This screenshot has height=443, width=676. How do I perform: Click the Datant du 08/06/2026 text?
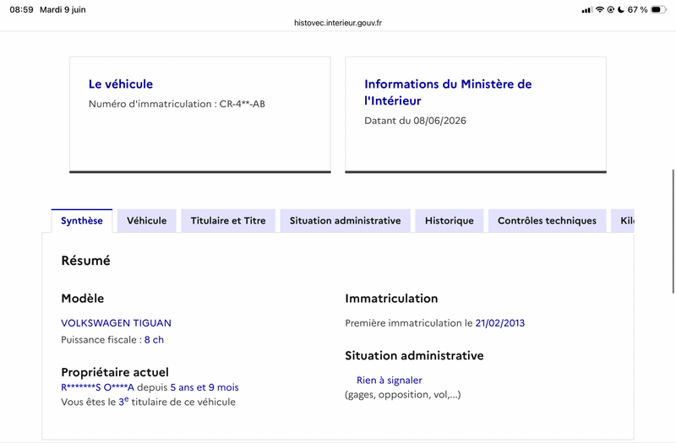(x=415, y=121)
